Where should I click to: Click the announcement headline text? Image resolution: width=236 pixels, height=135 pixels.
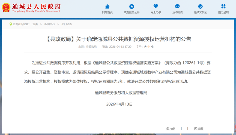pos(118,39)
